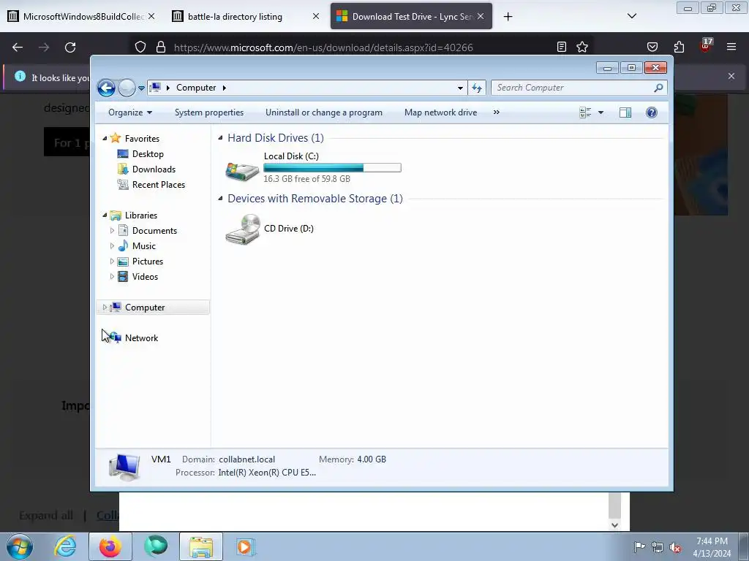Select the Local Disk (C:) drive icon

pyautogui.click(x=242, y=171)
